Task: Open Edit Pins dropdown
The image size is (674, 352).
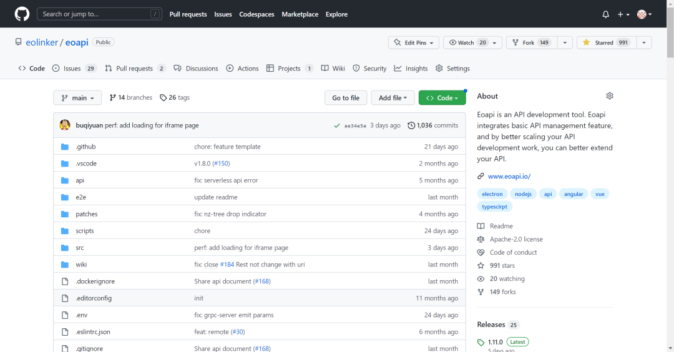Action: tap(414, 42)
